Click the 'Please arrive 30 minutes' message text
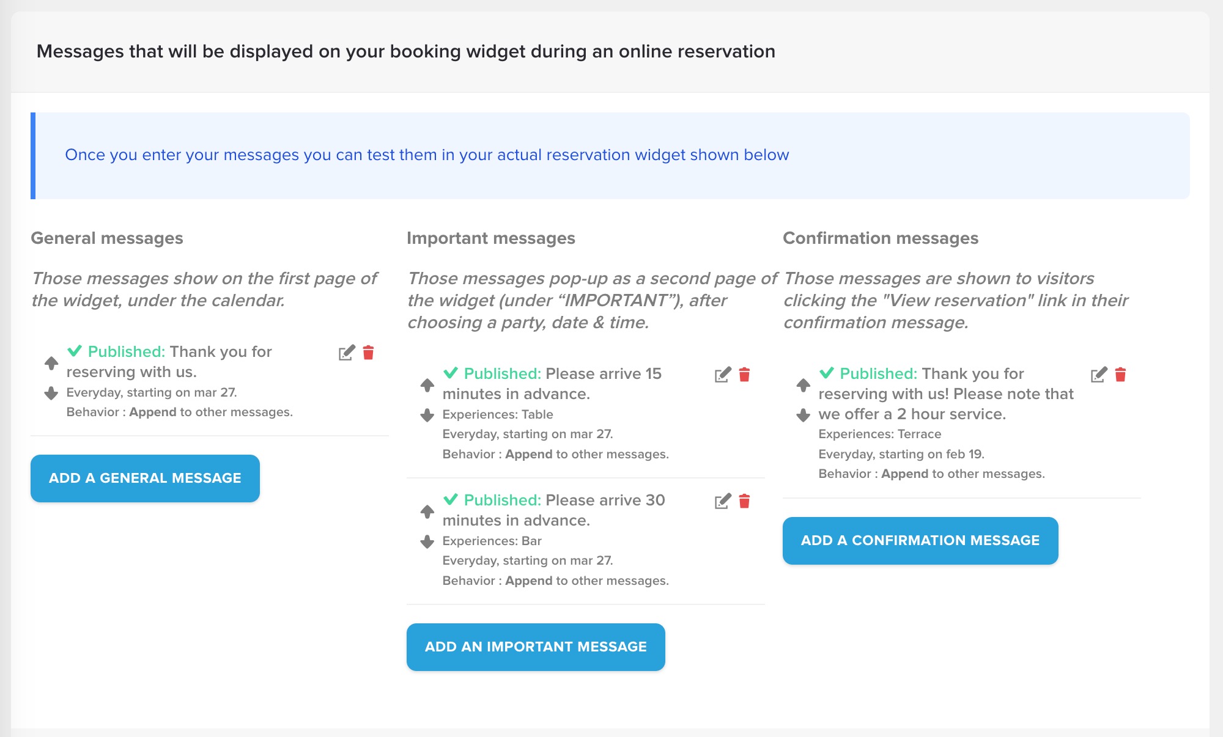This screenshot has height=737, width=1223. (553, 510)
